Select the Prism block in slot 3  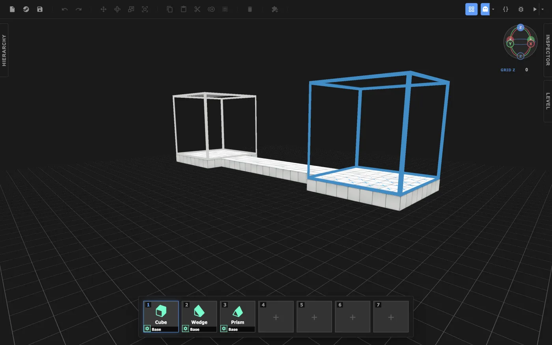coord(237,317)
